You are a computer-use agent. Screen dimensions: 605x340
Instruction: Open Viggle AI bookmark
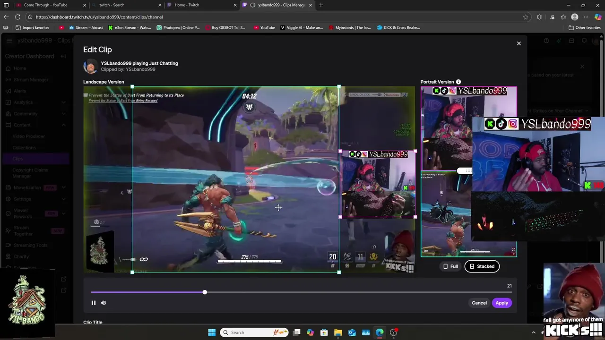tap(302, 27)
